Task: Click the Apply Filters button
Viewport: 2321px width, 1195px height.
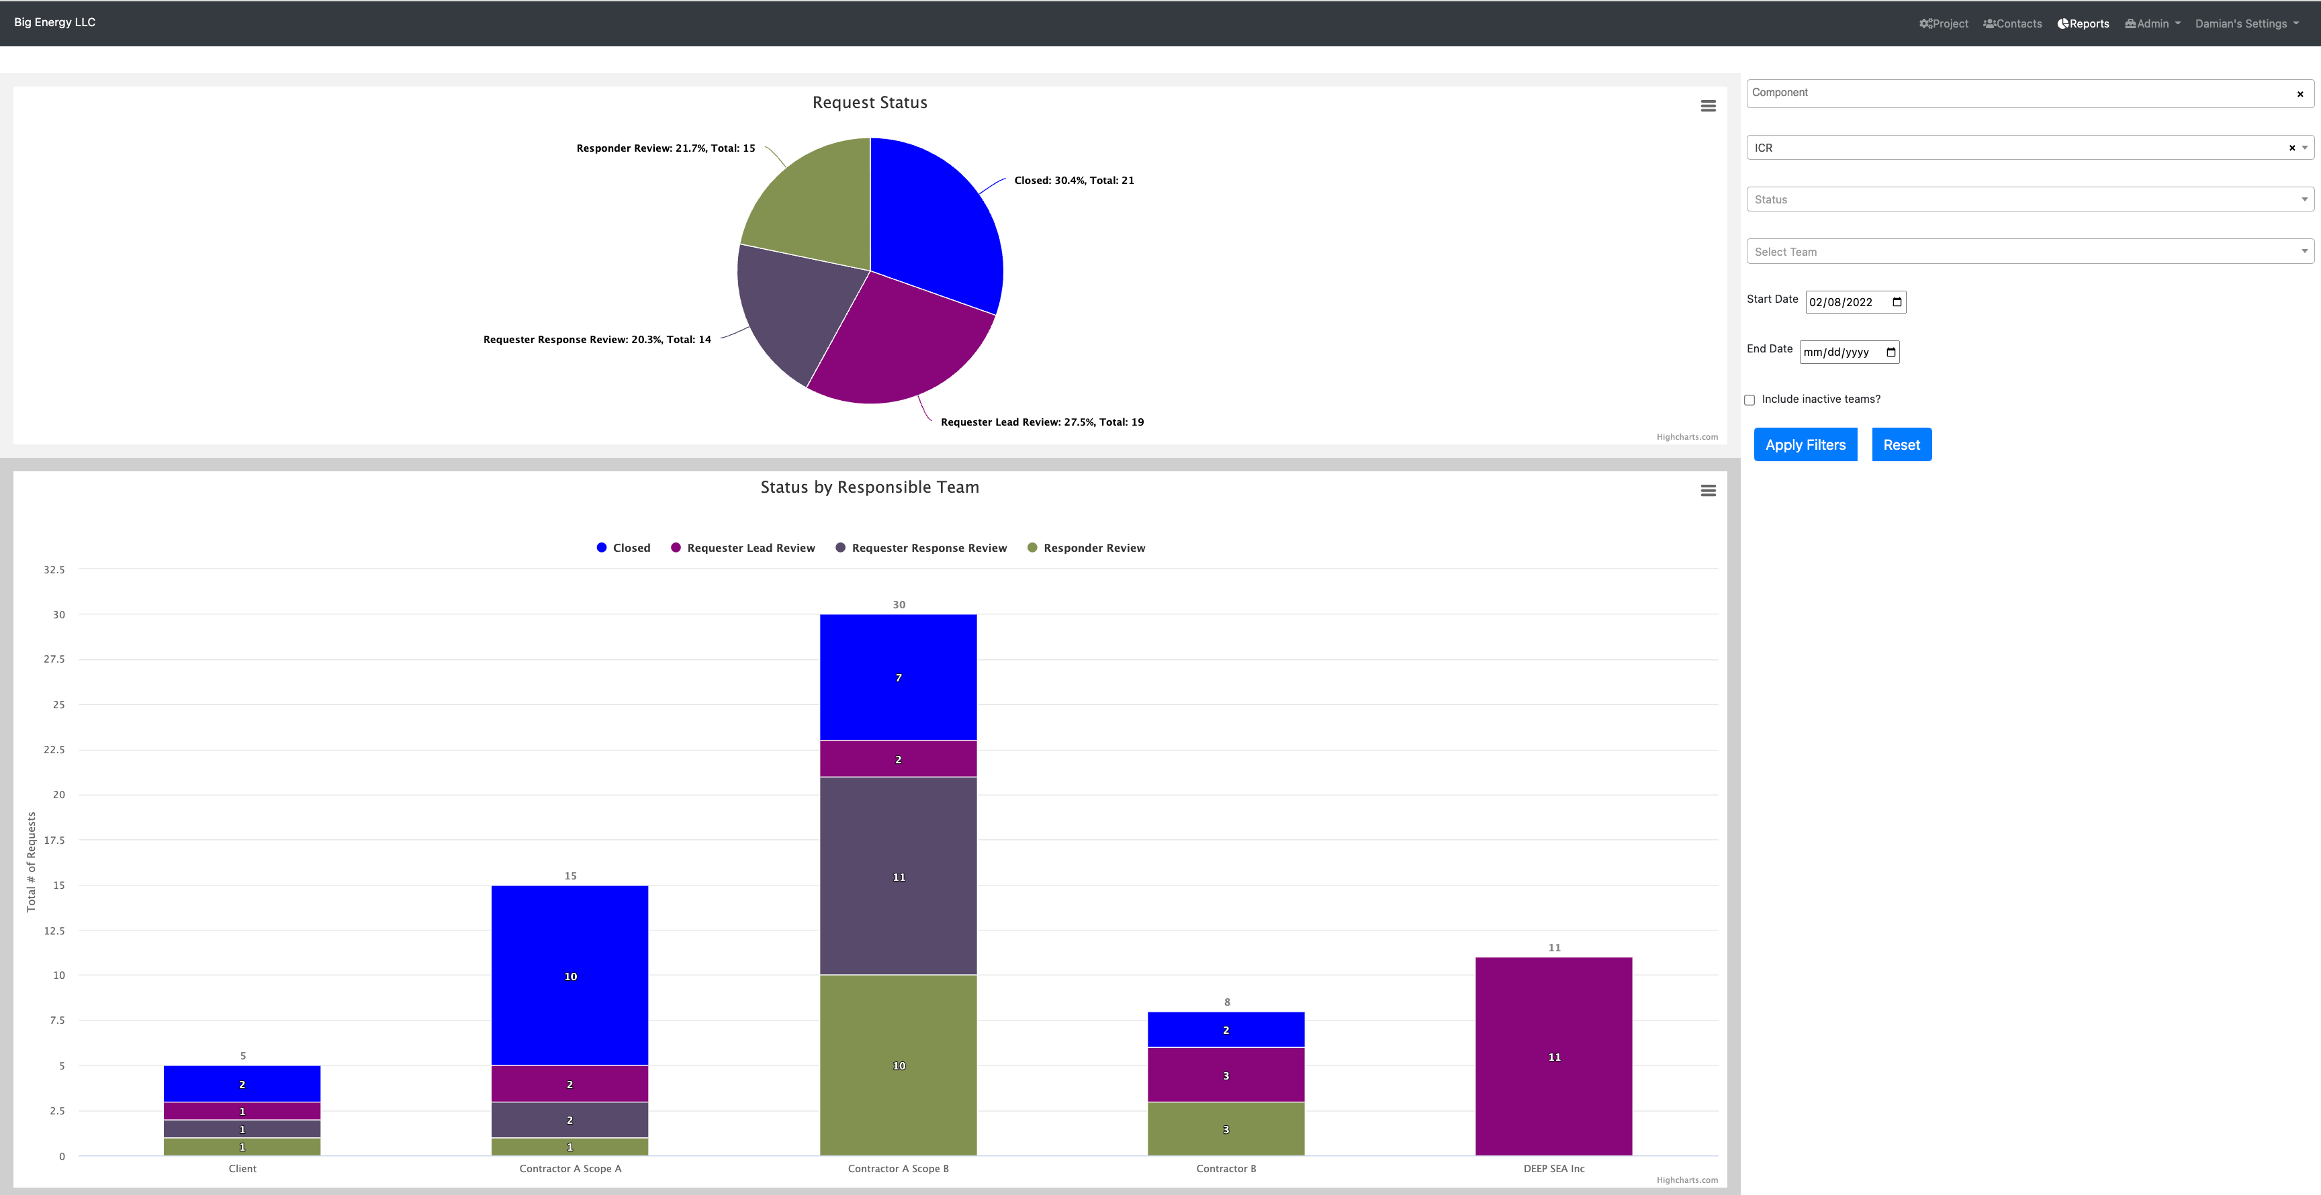Action: pyautogui.click(x=1805, y=445)
